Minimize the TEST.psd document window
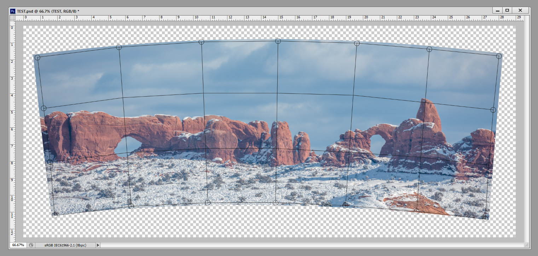This screenshot has height=256, width=538. point(497,11)
